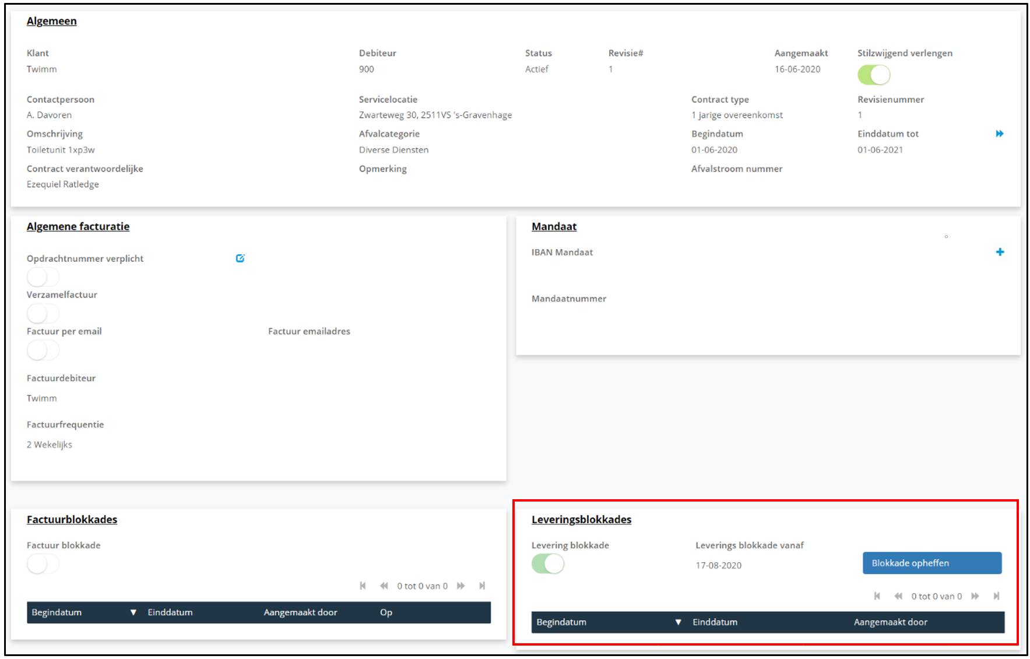Go to last page in Factuurblokkades pager
The height and width of the screenshot is (659, 1030).
pos(482,586)
